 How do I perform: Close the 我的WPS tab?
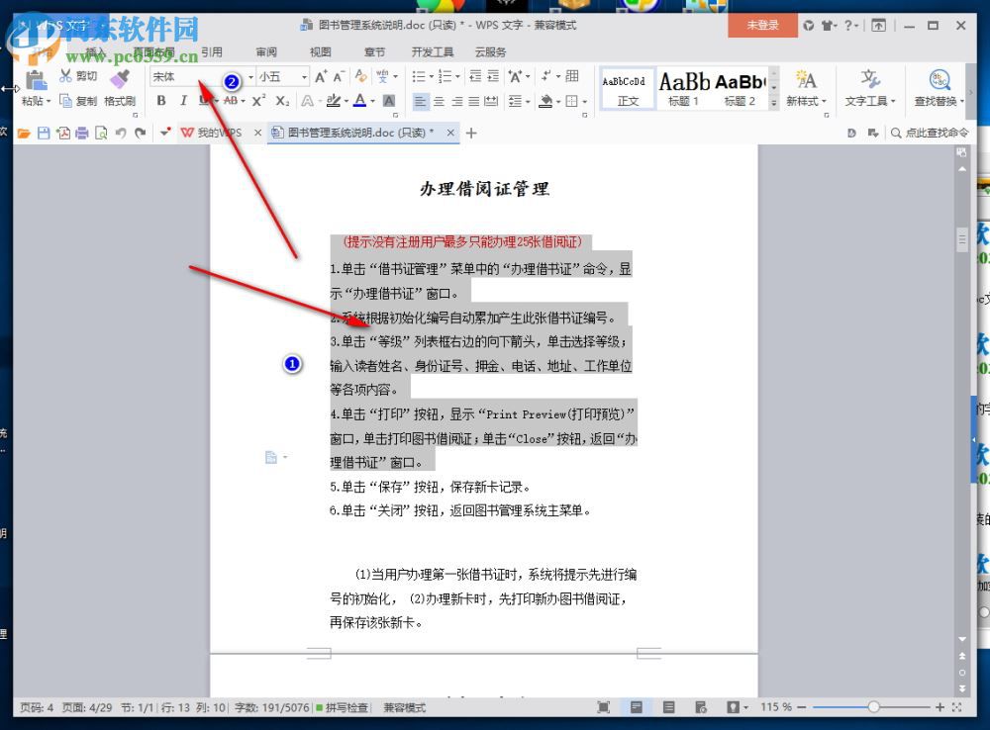point(257,131)
